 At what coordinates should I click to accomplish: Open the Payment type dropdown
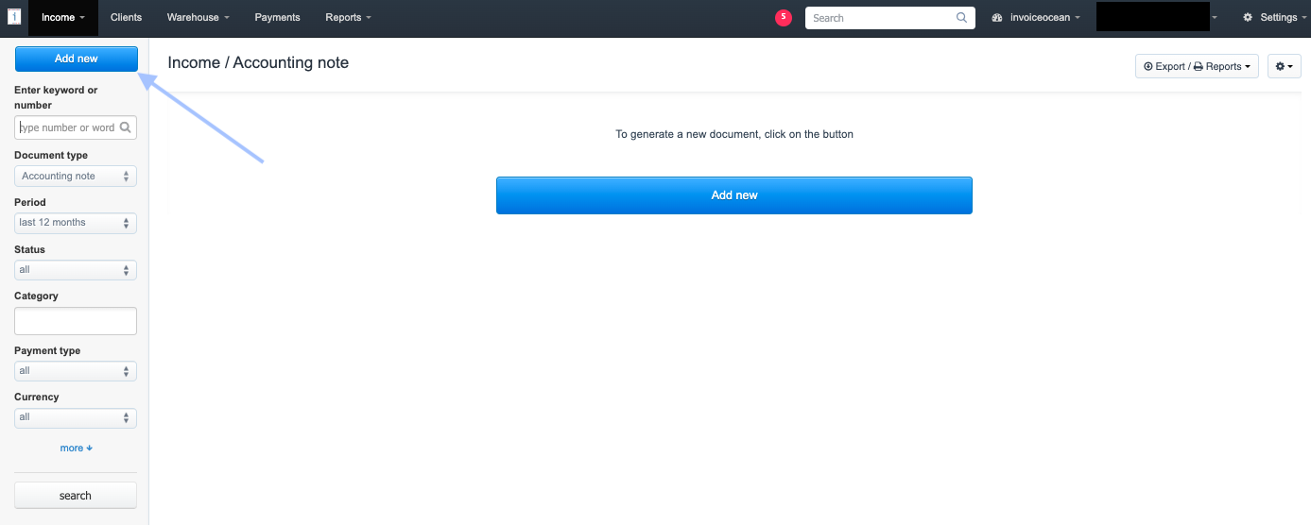coord(76,371)
